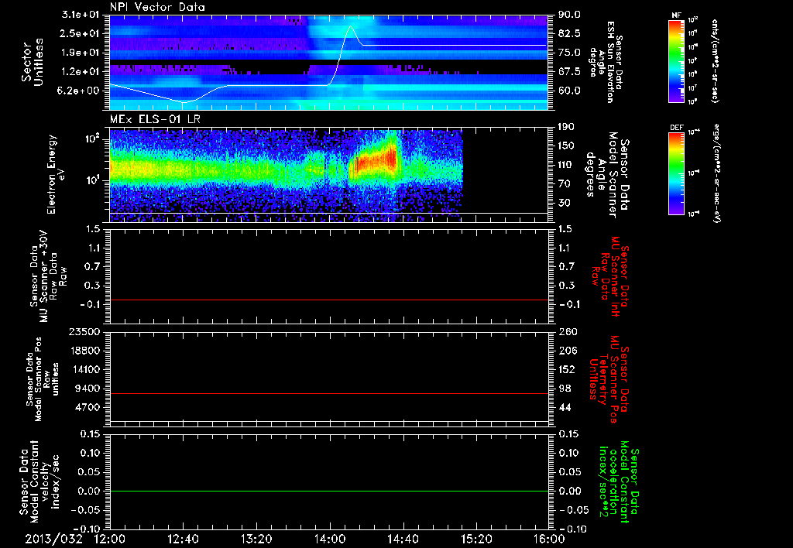The width and height of the screenshot is (793, 548).
Task: Select red 'MU Scanner Pos Telemetry' title
Action: pos(609,379)
